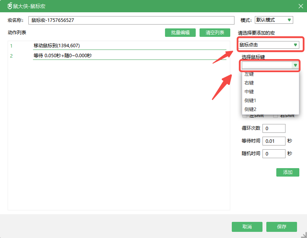Viewport: 307px width, 238px height.
Task: Pick 侧键2 from the dropdown options
Action: pos(250,109)
